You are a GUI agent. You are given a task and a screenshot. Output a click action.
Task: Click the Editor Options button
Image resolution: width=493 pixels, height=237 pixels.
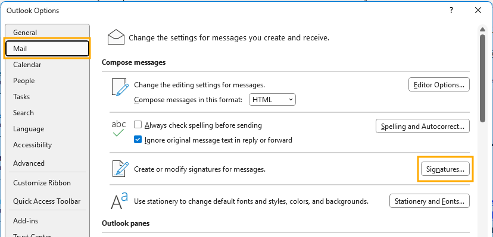(439, 84)
